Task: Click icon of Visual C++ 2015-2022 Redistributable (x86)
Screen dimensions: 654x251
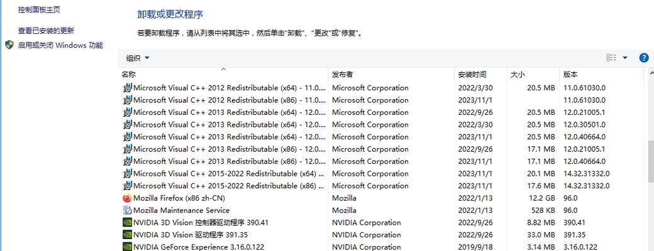Action: 128,186
